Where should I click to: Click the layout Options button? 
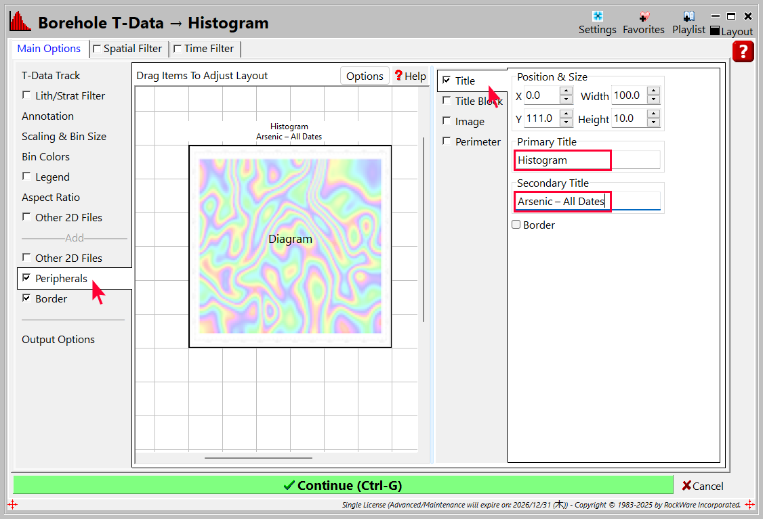tap(365, 76)
